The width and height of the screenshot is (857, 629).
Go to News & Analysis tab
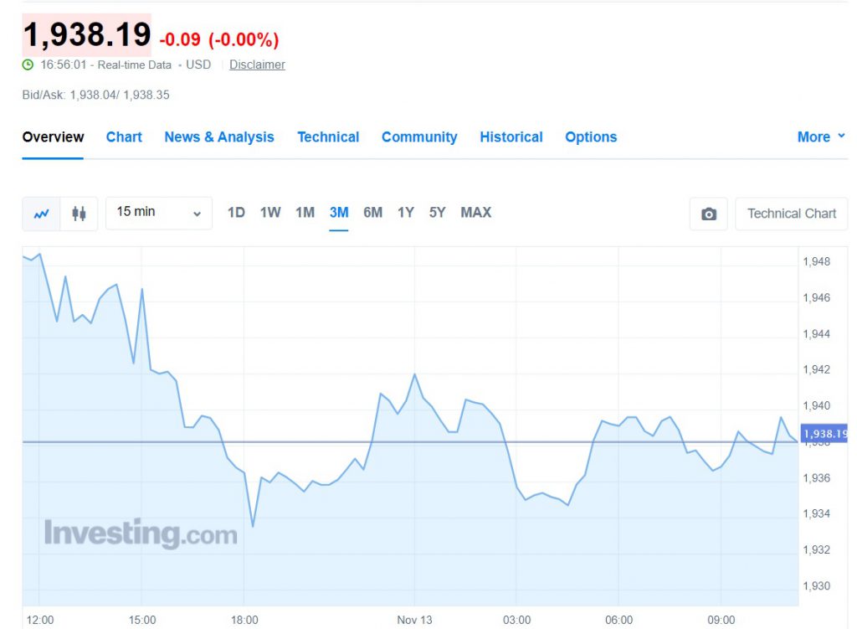(219, 137)
